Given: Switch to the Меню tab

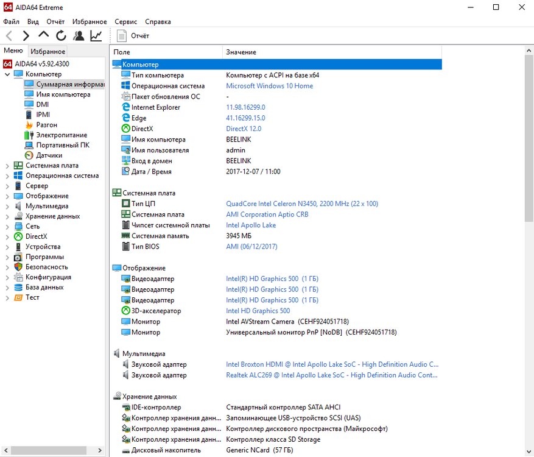Looking at the screenshot, I should (x=13, y=51).
